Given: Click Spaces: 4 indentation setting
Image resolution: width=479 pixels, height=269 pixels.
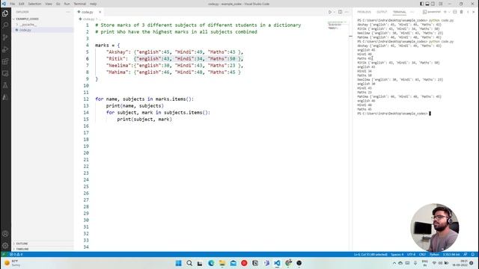Looking at the screenshot, I should tap(397, 254).
